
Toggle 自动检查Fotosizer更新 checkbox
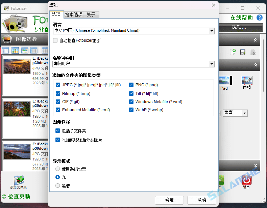[55, 40]
